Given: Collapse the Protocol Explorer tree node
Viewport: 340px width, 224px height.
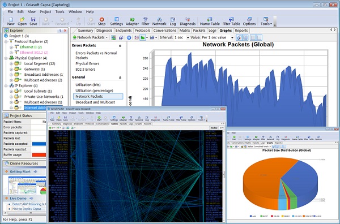Looking at the screenshot, I should [x=6, y=41].
